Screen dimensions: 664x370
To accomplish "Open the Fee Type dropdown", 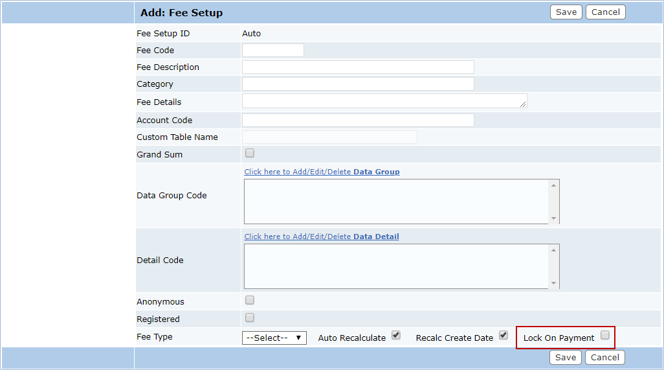I will point(274,338).
